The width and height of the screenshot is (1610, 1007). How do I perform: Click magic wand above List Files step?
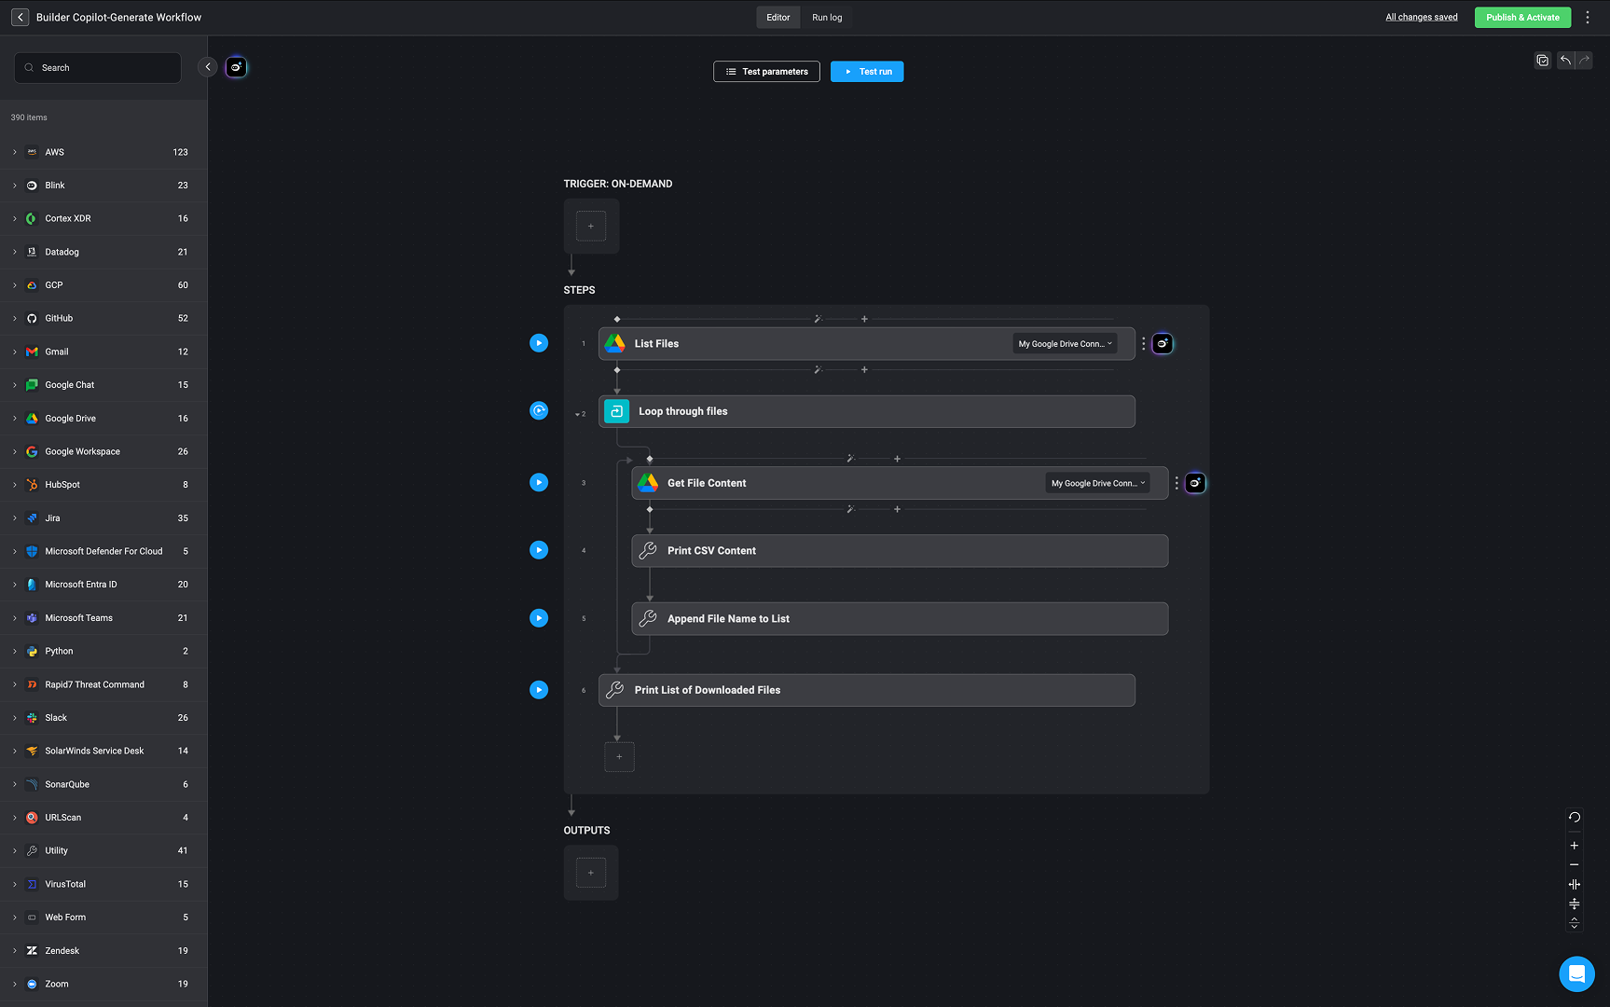click(818, 319)
